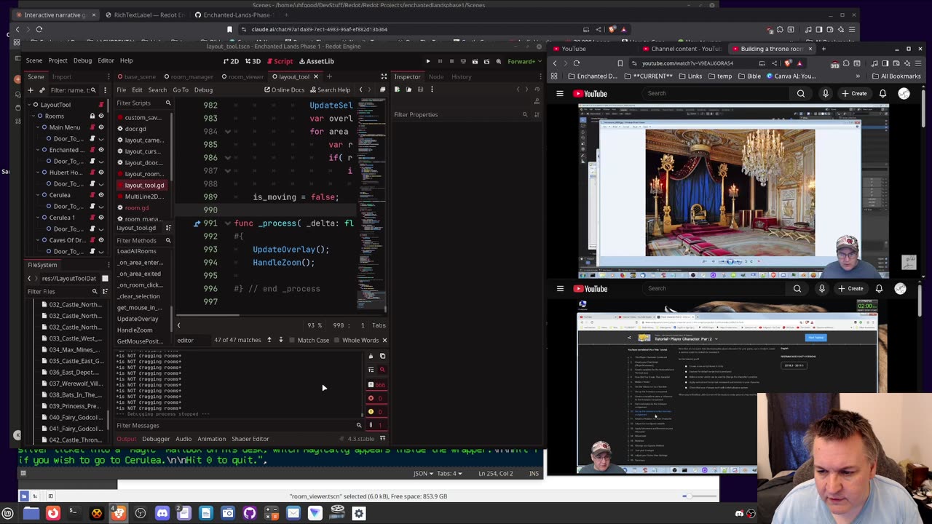Collapse the Main Menu node
This screenshot has height=524, width=932.
(39, 127)
